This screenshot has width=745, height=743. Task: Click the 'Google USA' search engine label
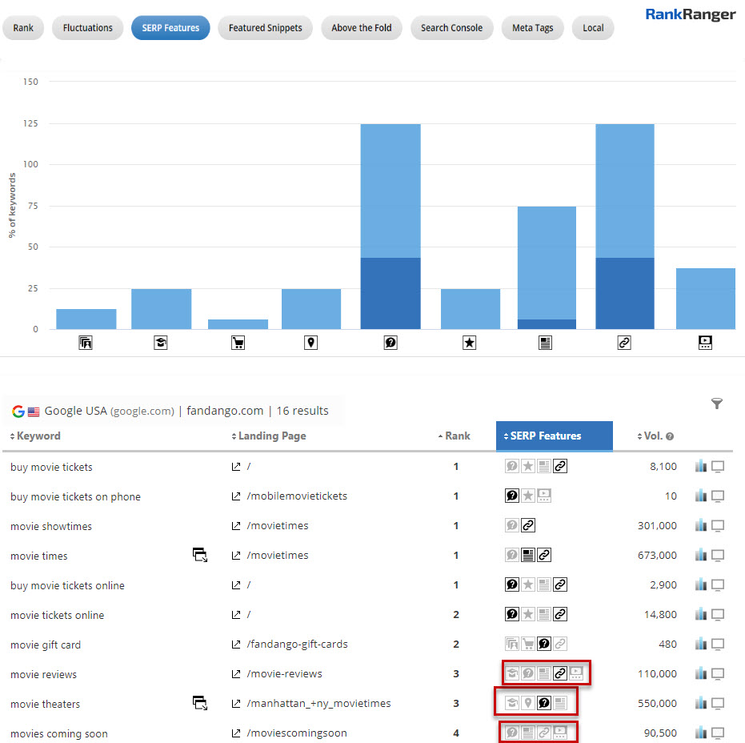click(x=75, y=411)
